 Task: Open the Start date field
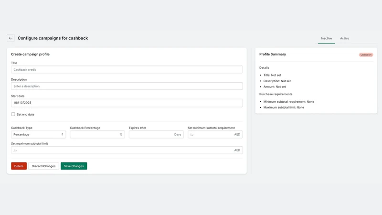click(127, 103)
